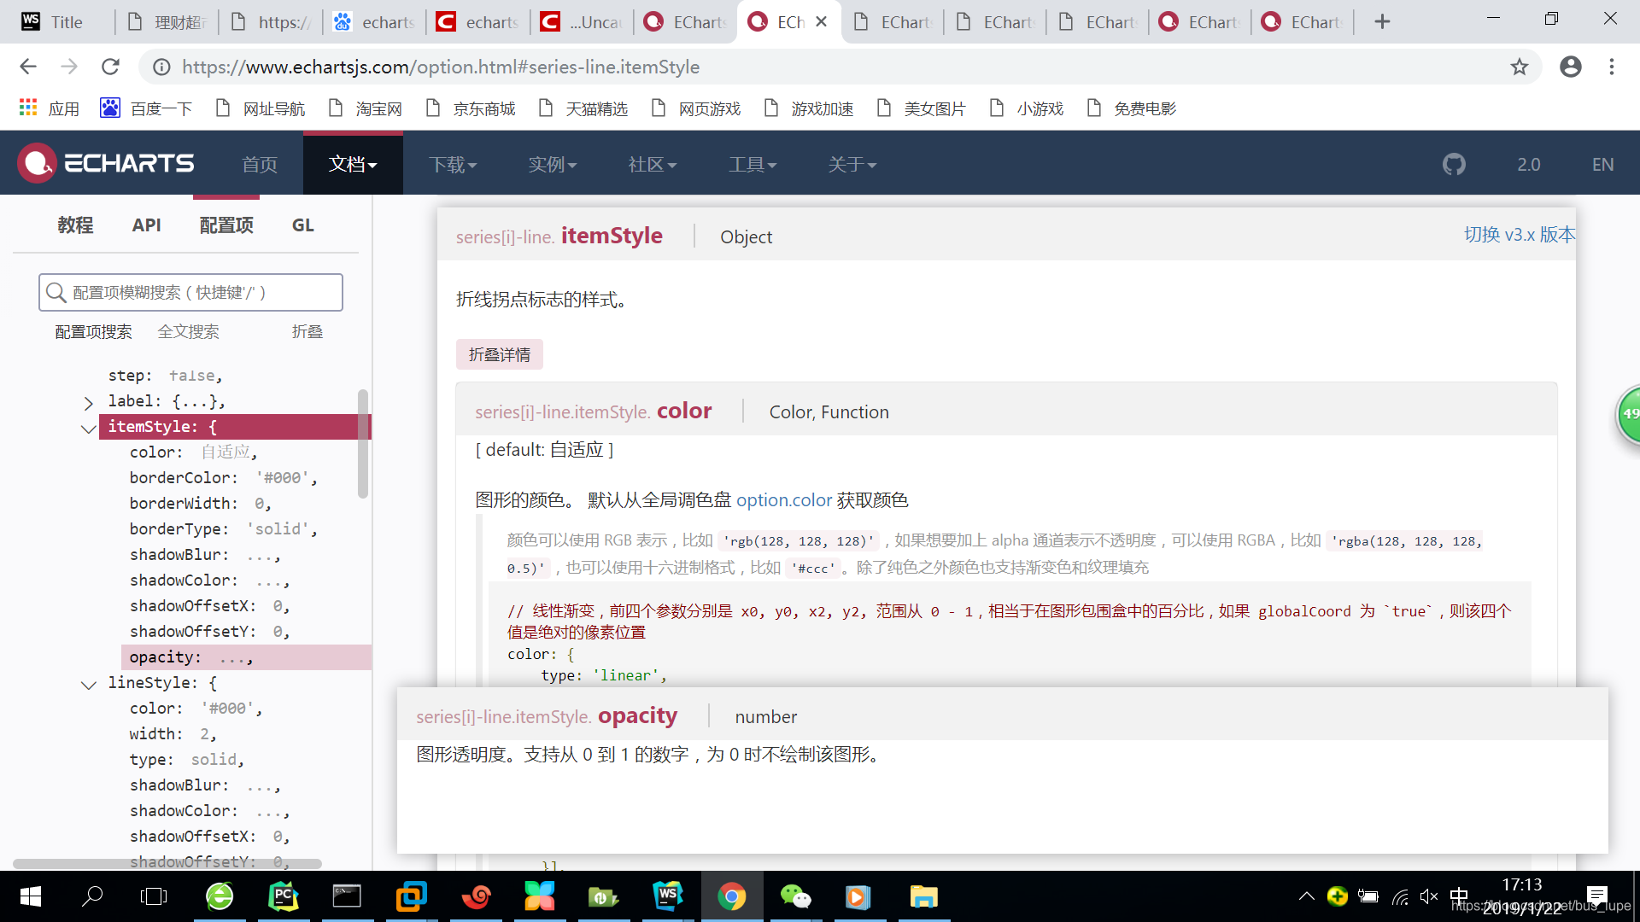The height and width of the screenshot is (922, 1640).
Task: Open File Explorer from the taskbar
Action: coord(923,896)
